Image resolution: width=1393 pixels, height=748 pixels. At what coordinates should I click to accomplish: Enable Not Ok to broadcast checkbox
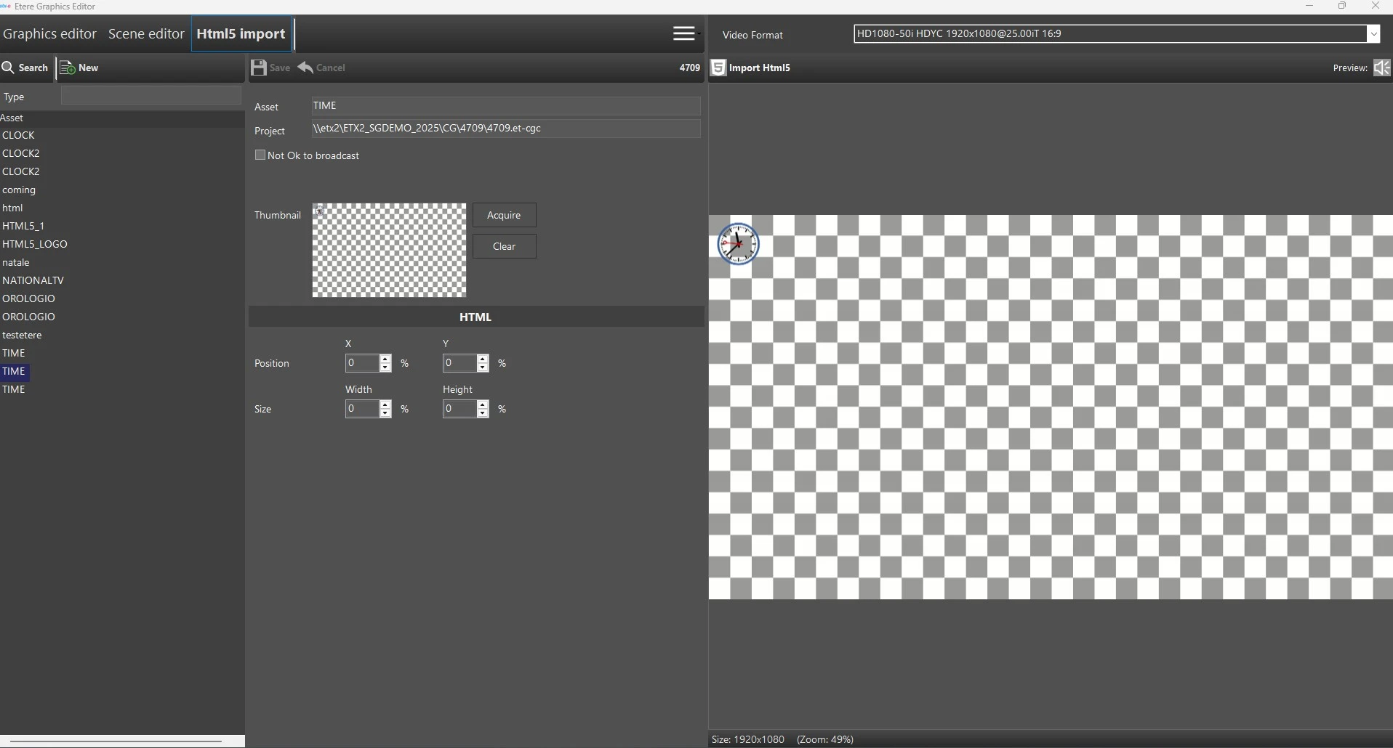point(260,155)
